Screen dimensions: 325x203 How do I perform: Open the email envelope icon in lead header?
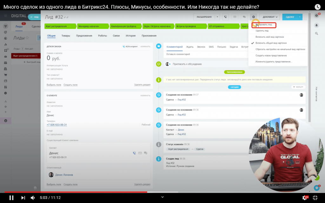pos(235,17)
